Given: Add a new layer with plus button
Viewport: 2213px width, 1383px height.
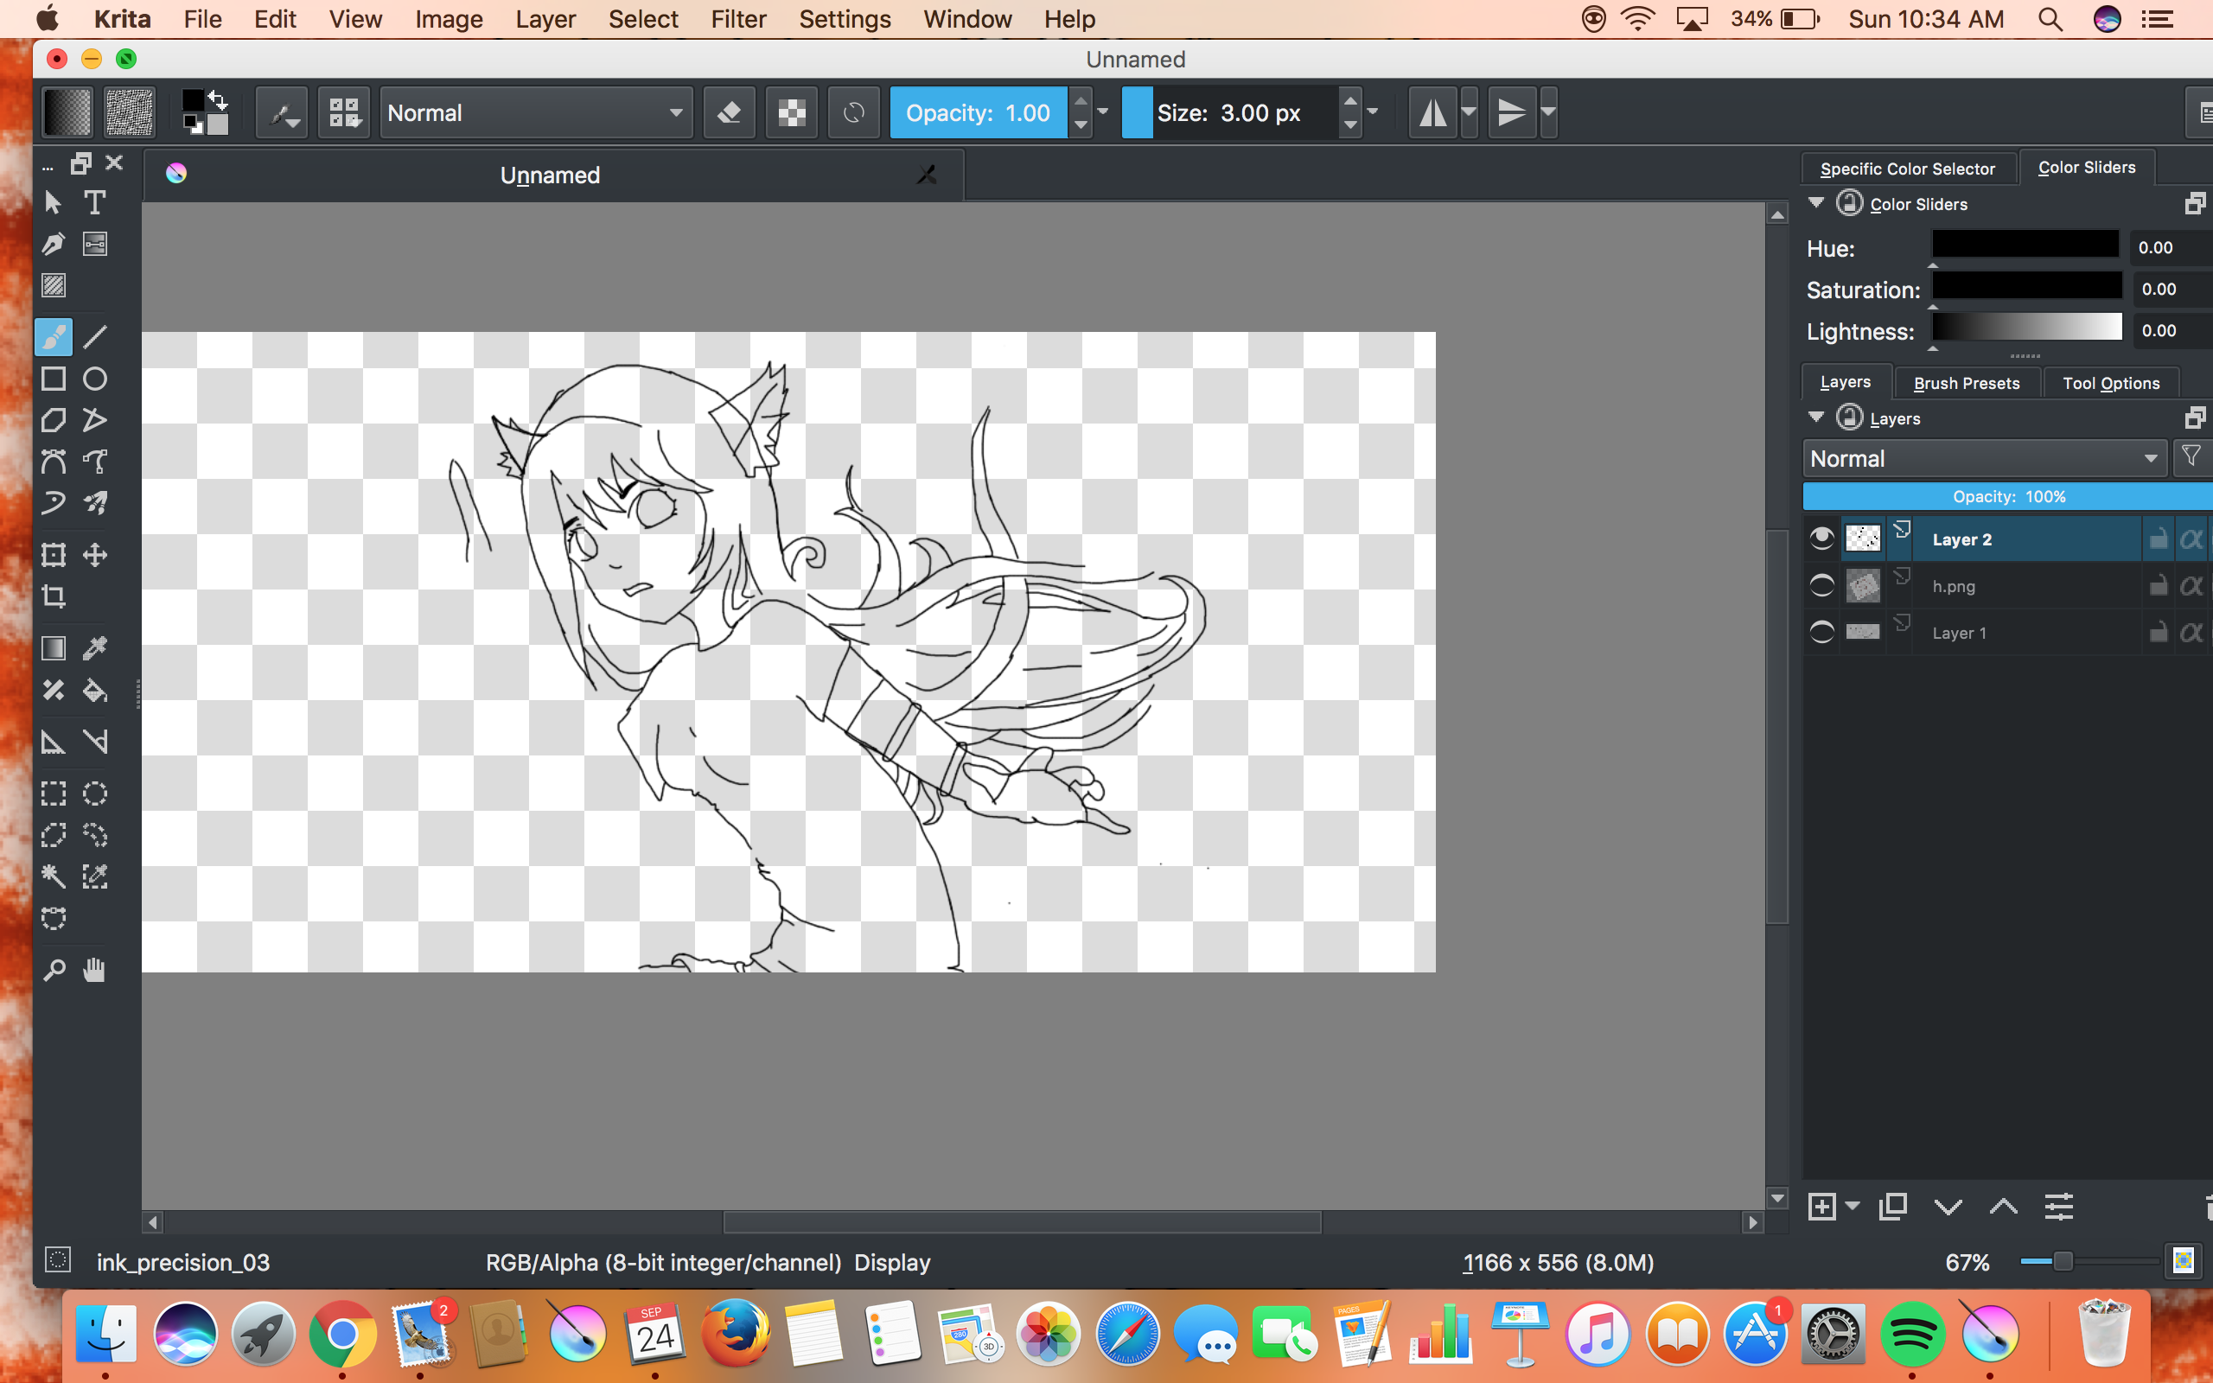Looking at the screenshot, I should 1821,1207.
